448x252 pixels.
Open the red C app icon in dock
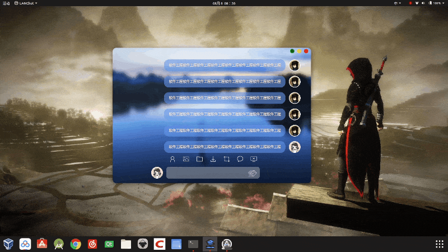(x=160, y=244)
